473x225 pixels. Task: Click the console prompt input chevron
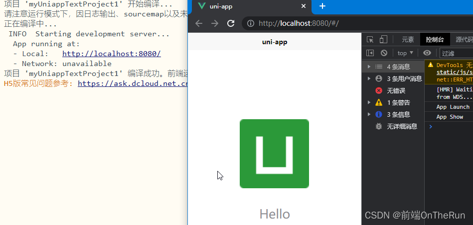pos(431,127)
